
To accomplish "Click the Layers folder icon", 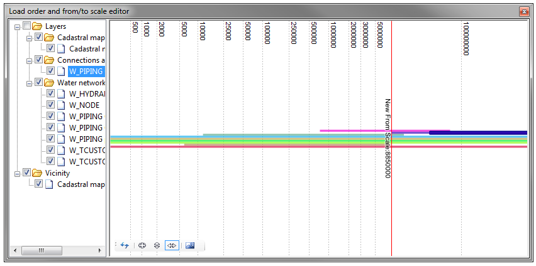I will click(x=37, y=26).
